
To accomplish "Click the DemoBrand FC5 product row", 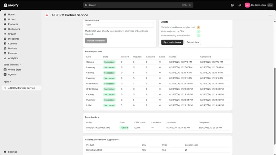I will [158, 150].
